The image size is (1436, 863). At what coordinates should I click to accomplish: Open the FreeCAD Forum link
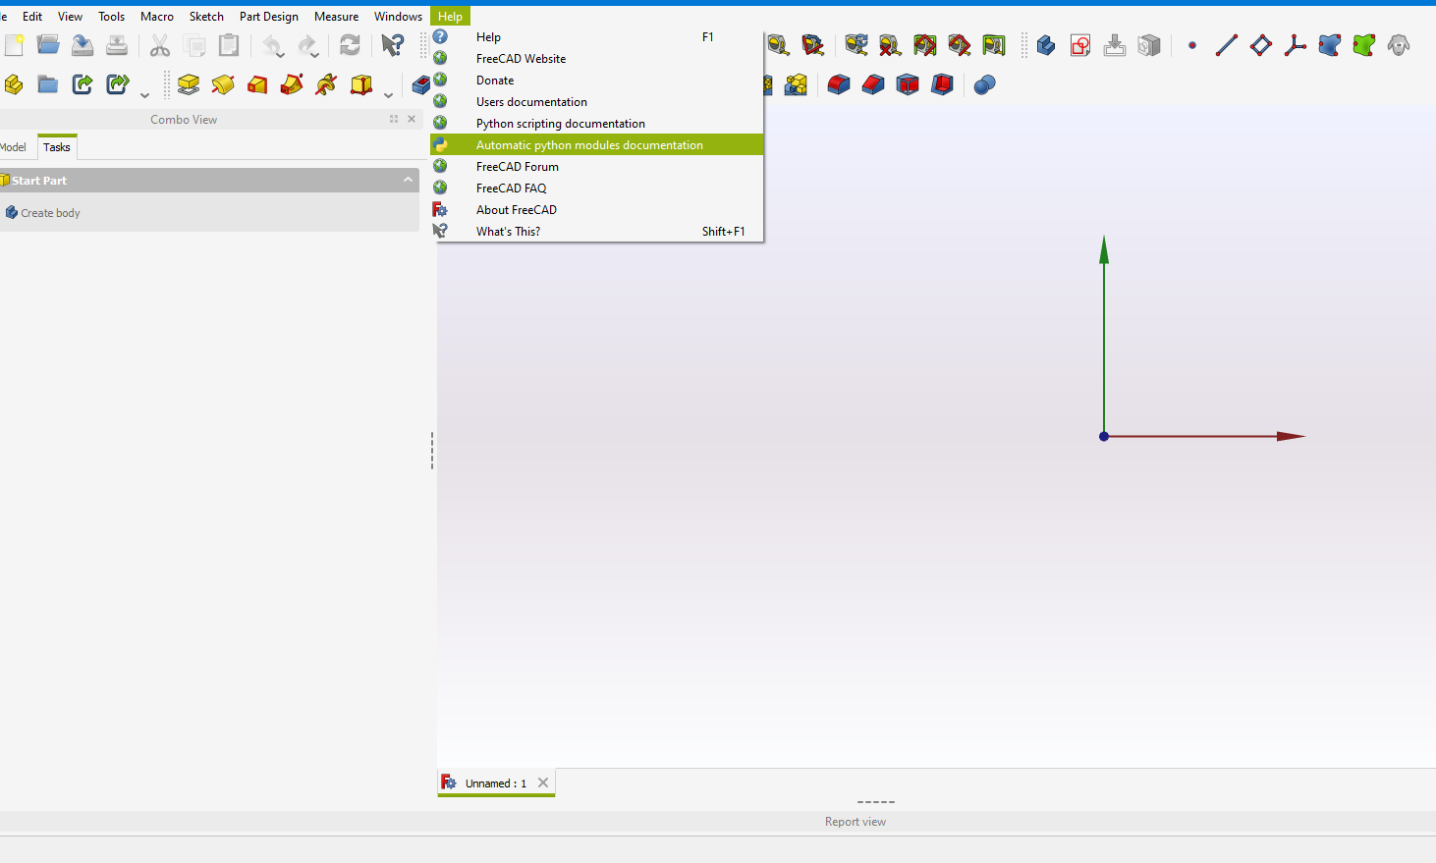coord(517,167)
